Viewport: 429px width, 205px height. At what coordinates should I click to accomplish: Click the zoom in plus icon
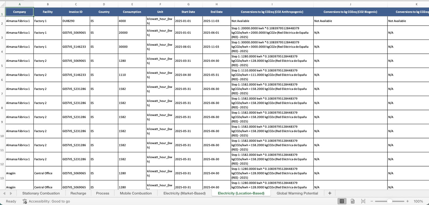click(408, 201)
